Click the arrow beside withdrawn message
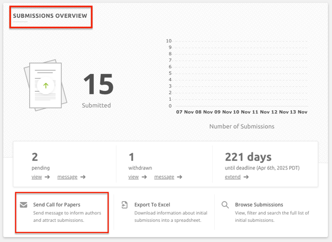This screenshot has height=242, width=332. pyautogui.click(x=180, y=177)
